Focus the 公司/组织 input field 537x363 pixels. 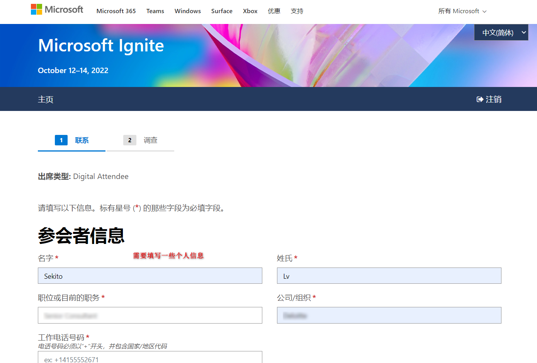389,315
